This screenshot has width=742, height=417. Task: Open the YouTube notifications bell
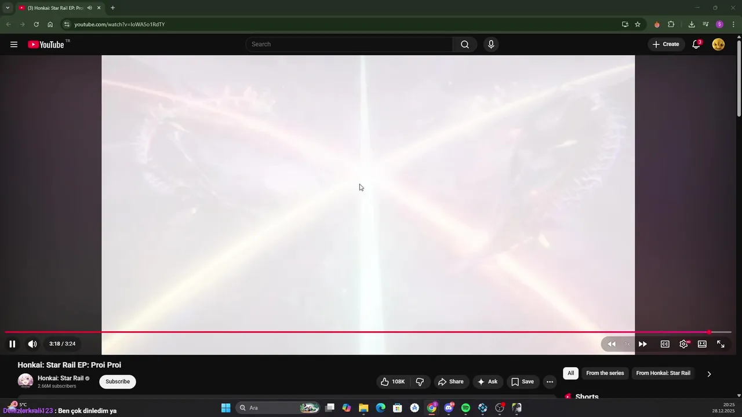coord(696,45)
